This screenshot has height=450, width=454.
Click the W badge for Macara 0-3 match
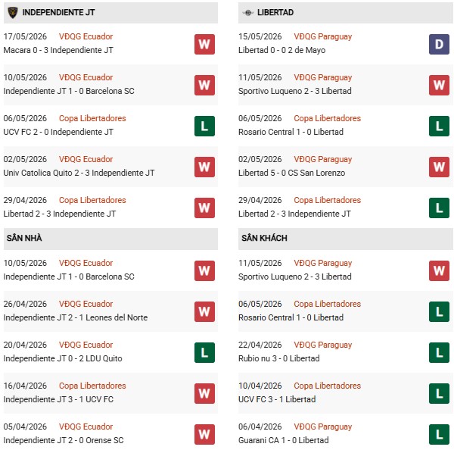click(x=204, y=45)
